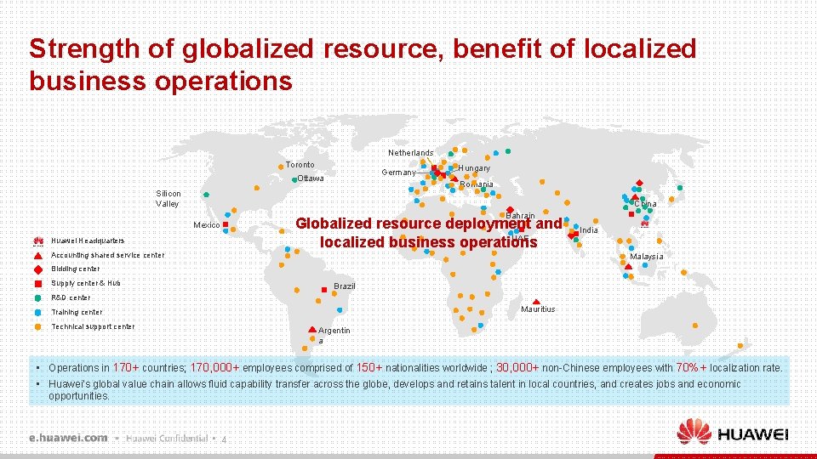The height and width of the screenshot is (459, 817).
Task: Click the red square marker at Mexico
Action: 226,224
